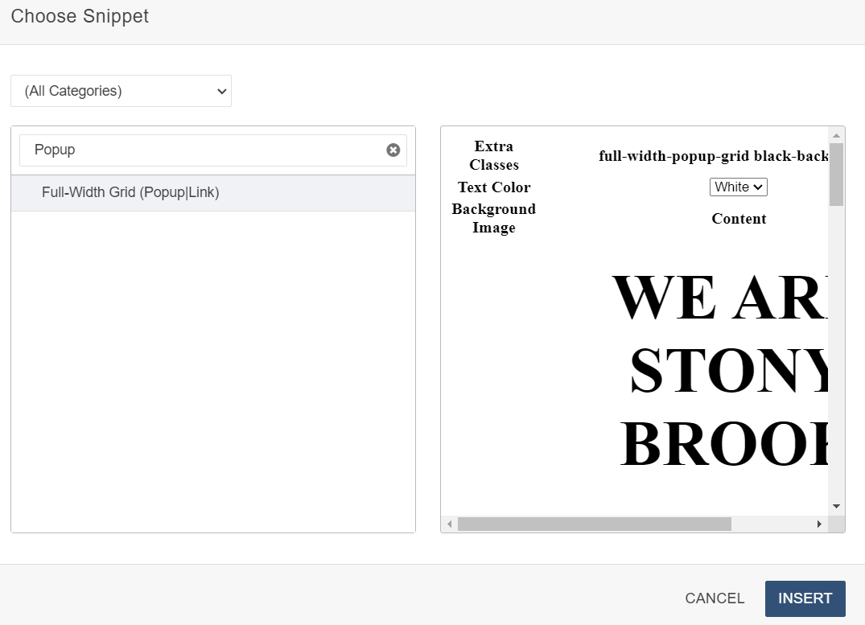Image resolution: width=865 pixels, height=625 pixels.
Task: Click the Content section heading
Action: coord(738,218)
